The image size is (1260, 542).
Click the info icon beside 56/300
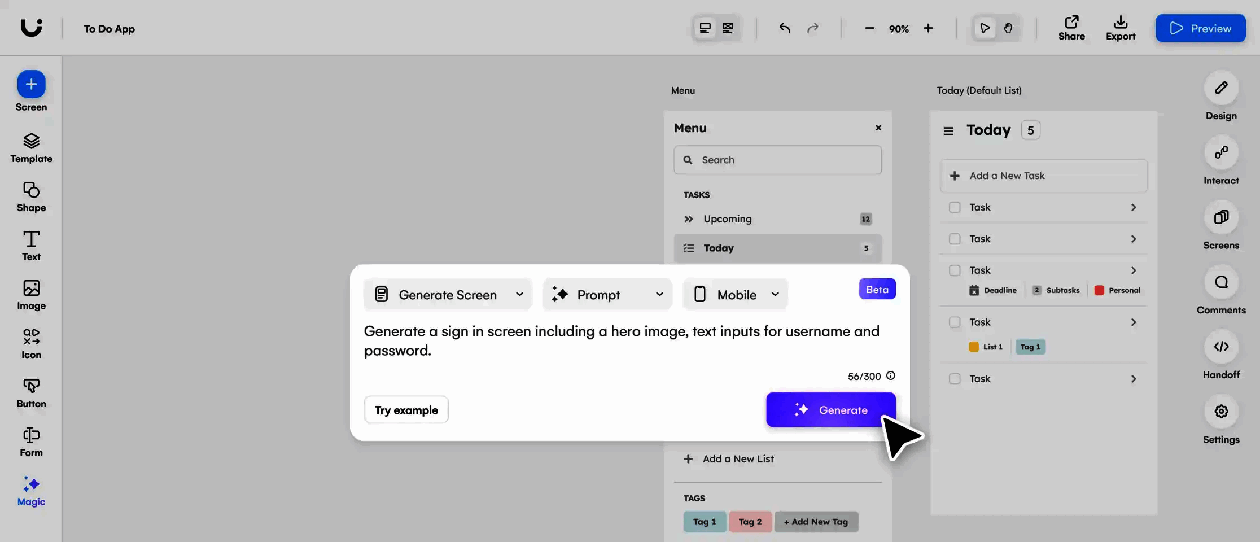pos(891,376)
